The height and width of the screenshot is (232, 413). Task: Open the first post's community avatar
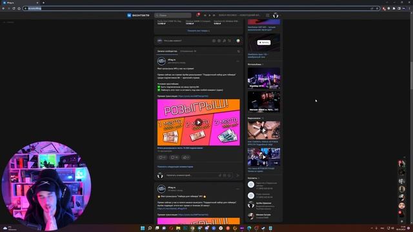coord(161,61)
